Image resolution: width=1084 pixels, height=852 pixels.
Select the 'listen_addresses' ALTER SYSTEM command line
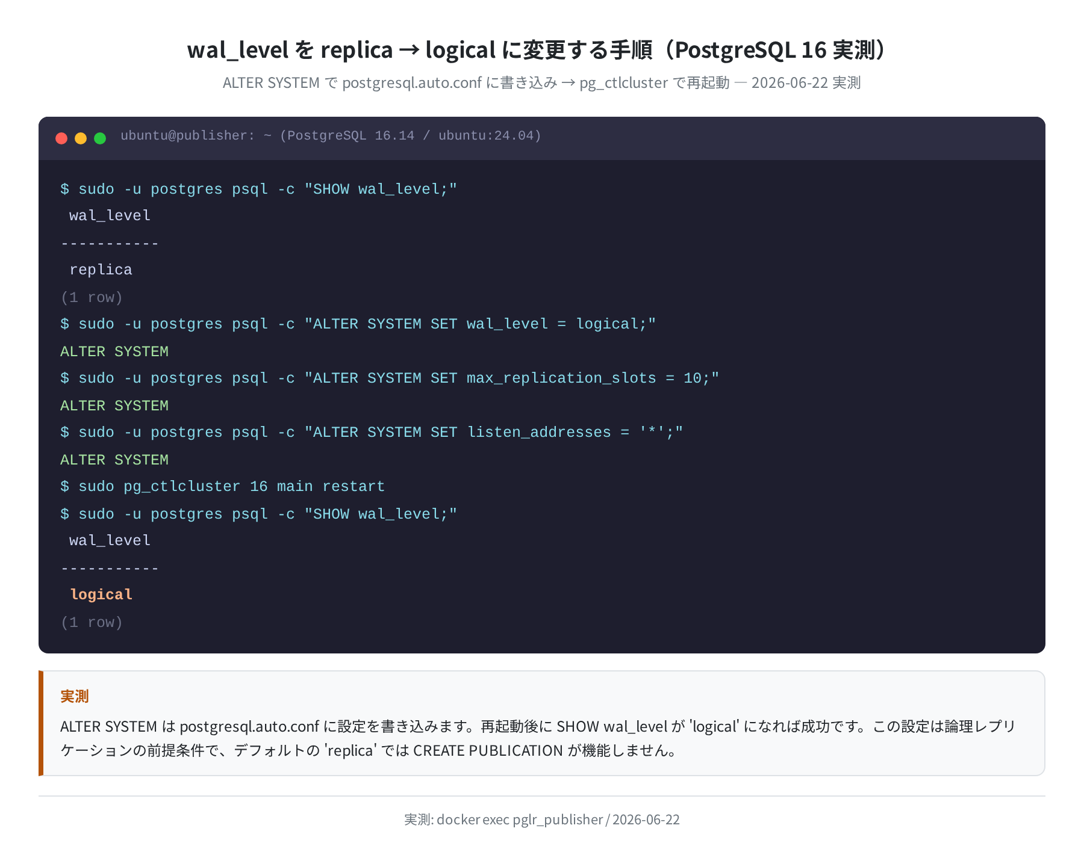click(372, 432)
